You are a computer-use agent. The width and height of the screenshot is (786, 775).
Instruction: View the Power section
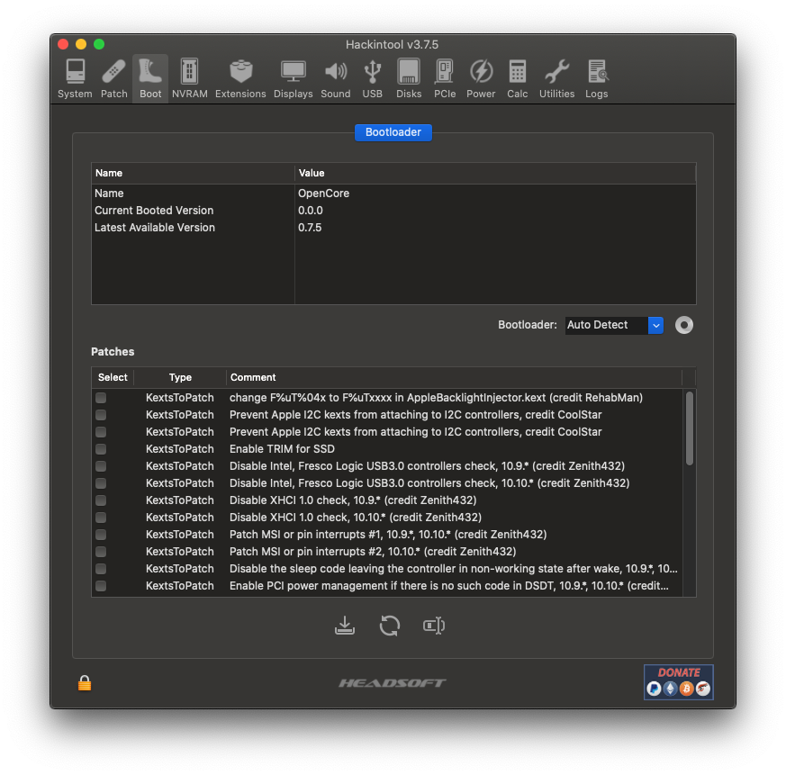point(481,77)
